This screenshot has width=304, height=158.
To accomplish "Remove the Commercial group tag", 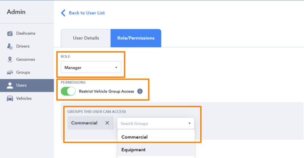I will click(x=107, y=123).
